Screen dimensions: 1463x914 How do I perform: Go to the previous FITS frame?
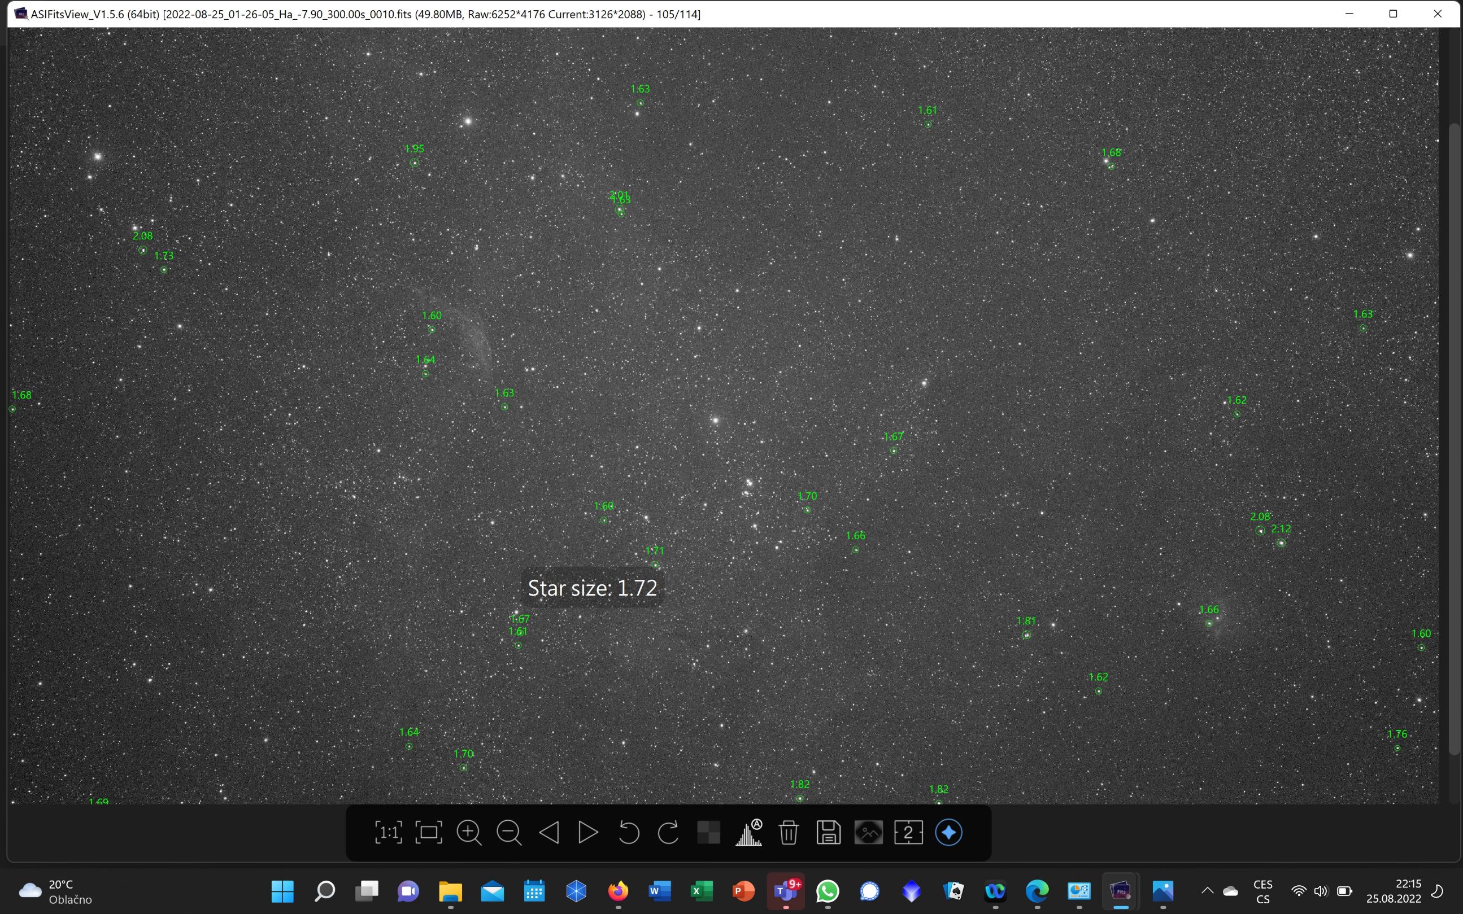(548, 832)
